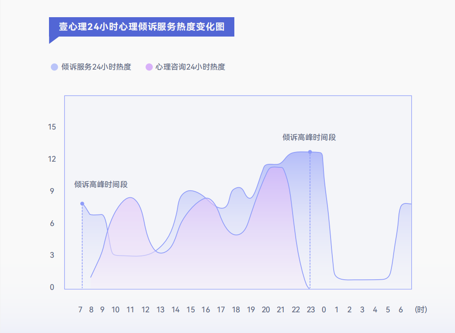Click the y-axis value label 12
This screenshot has width=455, height=333.
[52, 159]
